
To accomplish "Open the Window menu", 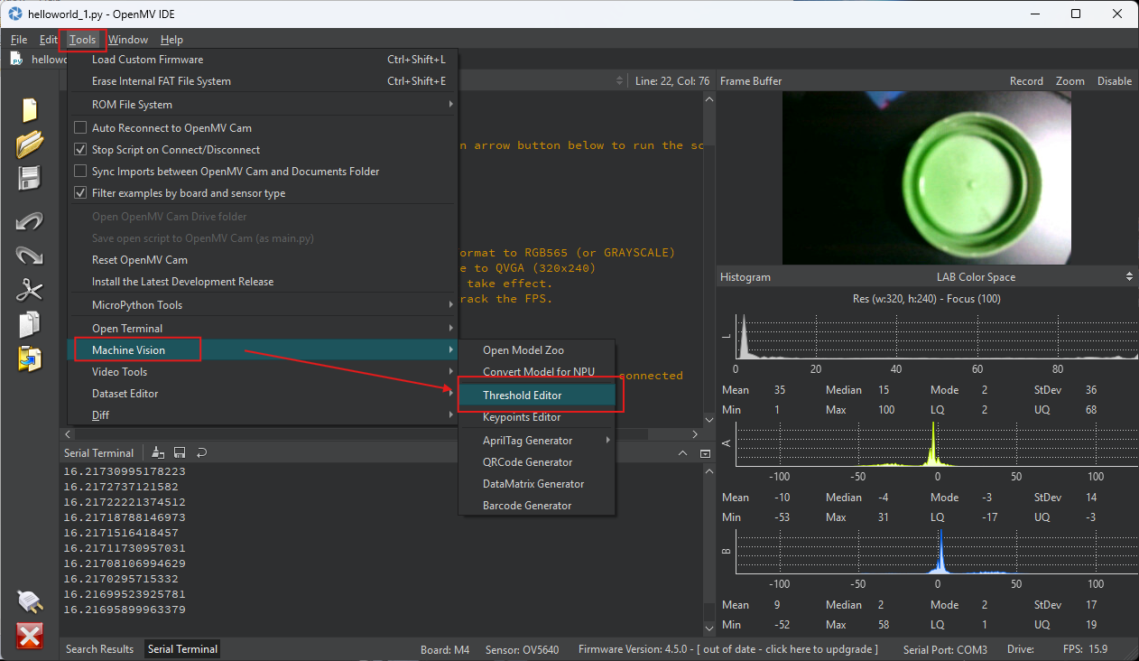I will (x=128, y=40).
